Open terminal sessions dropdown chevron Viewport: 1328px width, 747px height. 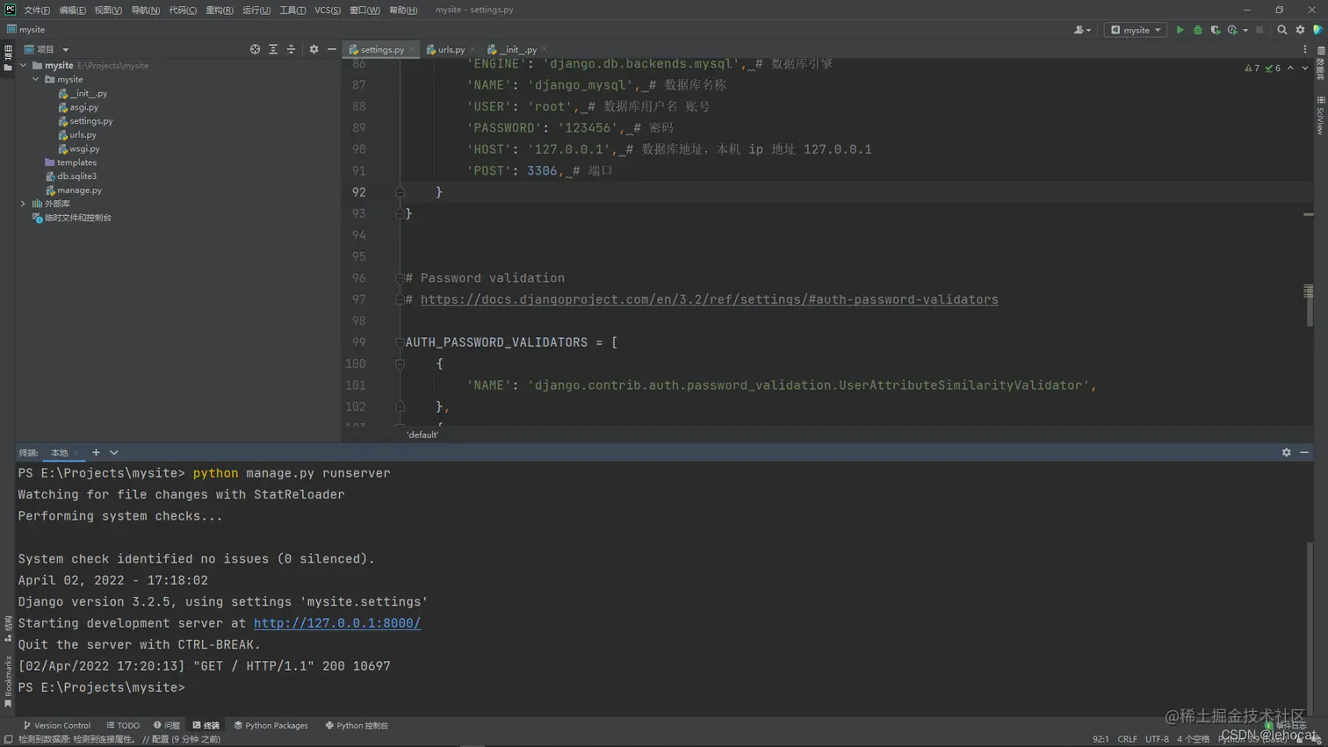114,452
